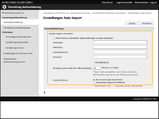Open Einstellungen Server page
Viewport: 159px width, 119px height.
(16, 48)
